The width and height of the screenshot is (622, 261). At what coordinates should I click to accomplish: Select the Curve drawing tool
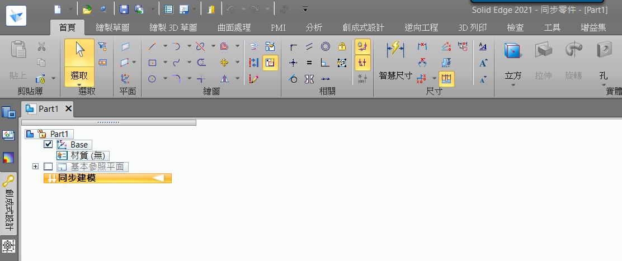[x=176, y=63]
